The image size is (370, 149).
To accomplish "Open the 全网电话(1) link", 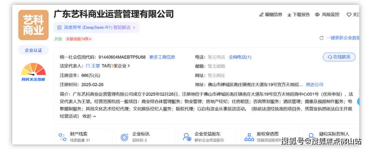I will (240, 57).
